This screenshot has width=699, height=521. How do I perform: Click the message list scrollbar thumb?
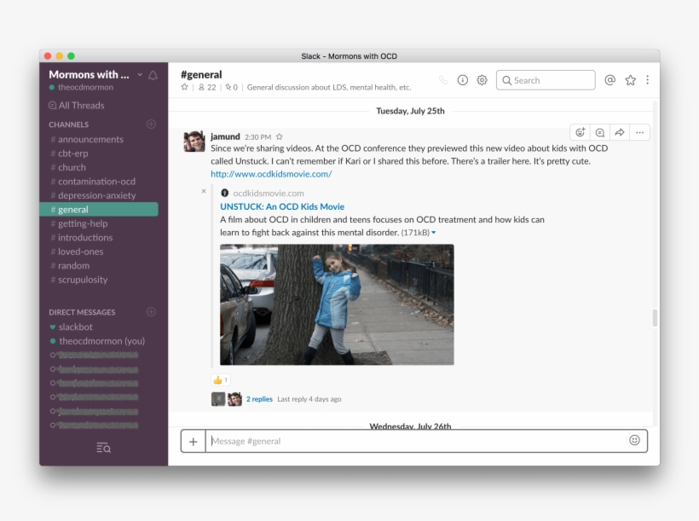(x=655, y=317)
